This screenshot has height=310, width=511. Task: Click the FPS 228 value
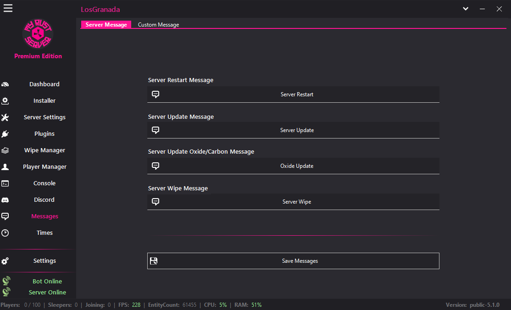click(136, 305)
